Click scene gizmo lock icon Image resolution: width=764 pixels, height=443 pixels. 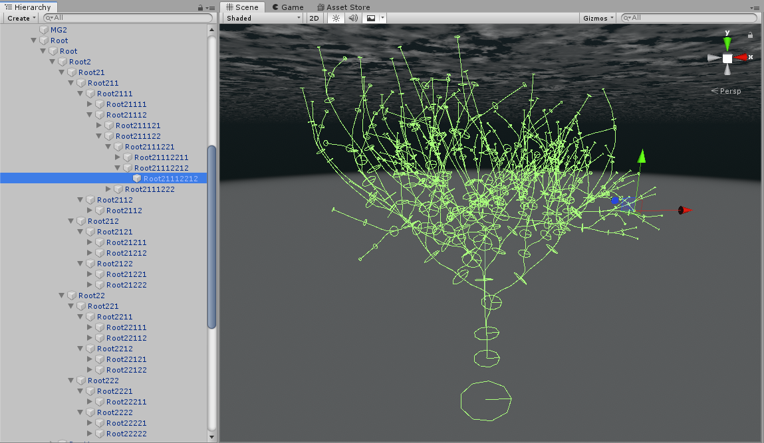point(750,35)
